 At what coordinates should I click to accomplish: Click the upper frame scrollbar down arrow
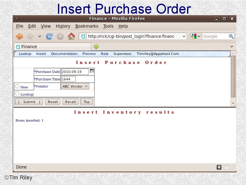(233, 103)
